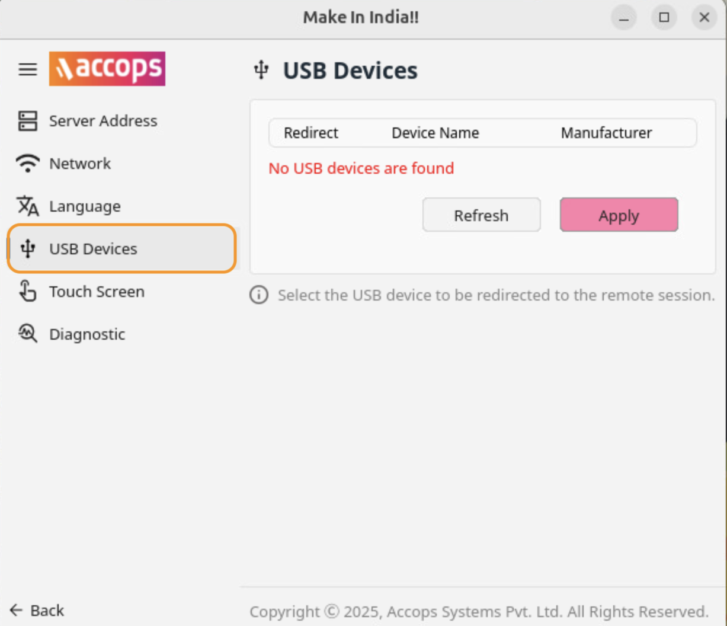Click the info icon beside the hint text
This screenshot has width=727, height=626.
pos(258,295)
